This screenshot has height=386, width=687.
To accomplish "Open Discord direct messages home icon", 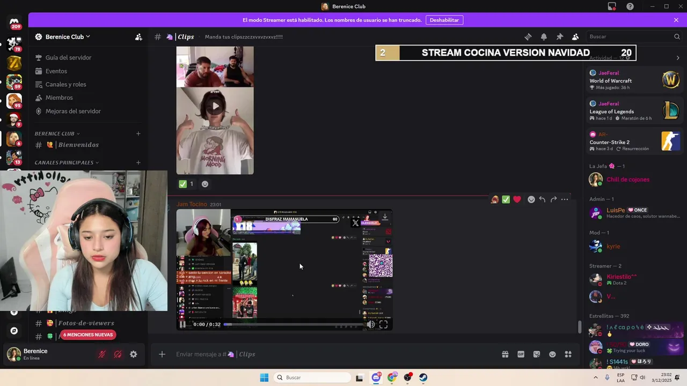I will coord(14,23).
